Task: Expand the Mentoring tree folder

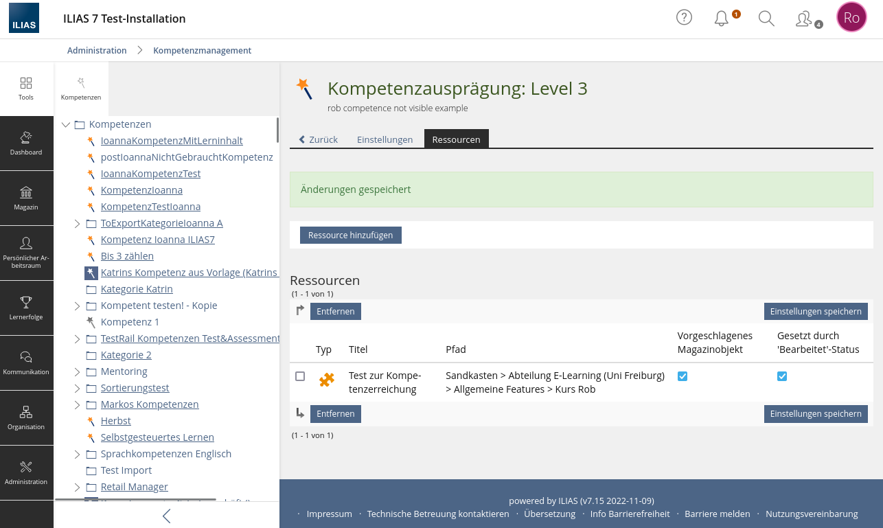Action: pos(77,372)
